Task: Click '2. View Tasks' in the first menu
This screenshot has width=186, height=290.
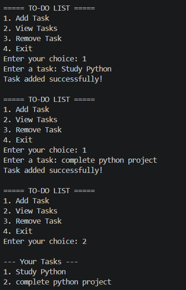Action: coord(30,28)
